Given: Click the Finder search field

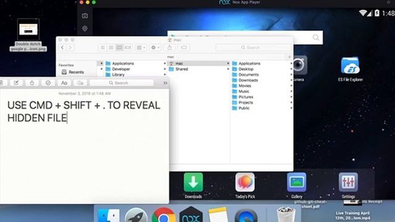Looking at the screenshot, I should [x=253, y=47].
